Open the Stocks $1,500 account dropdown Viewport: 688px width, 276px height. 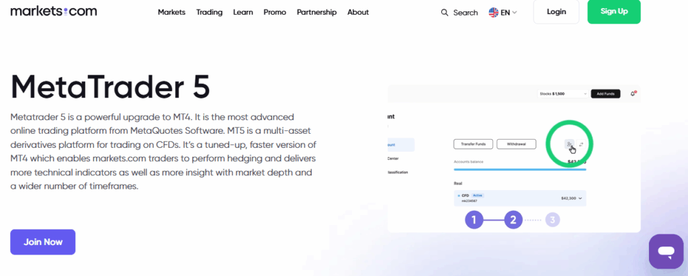tap(562, 93)
